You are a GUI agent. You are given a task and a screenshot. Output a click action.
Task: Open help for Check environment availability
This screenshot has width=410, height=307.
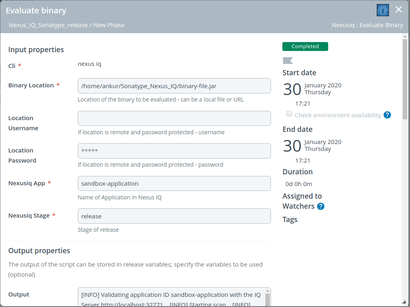387,115
